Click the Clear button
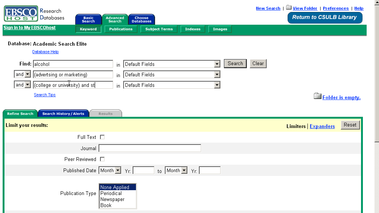This screenshot has width=379, height=213. tap(258, 64)
